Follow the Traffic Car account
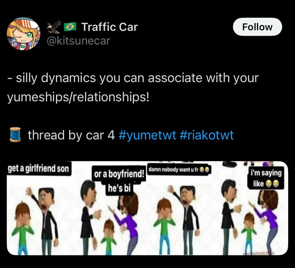The height and width of the screenshot is (268, 295). pyautogui.click(x=257, y=27)
